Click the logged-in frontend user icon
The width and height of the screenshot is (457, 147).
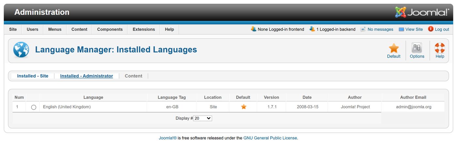point(253,29)
